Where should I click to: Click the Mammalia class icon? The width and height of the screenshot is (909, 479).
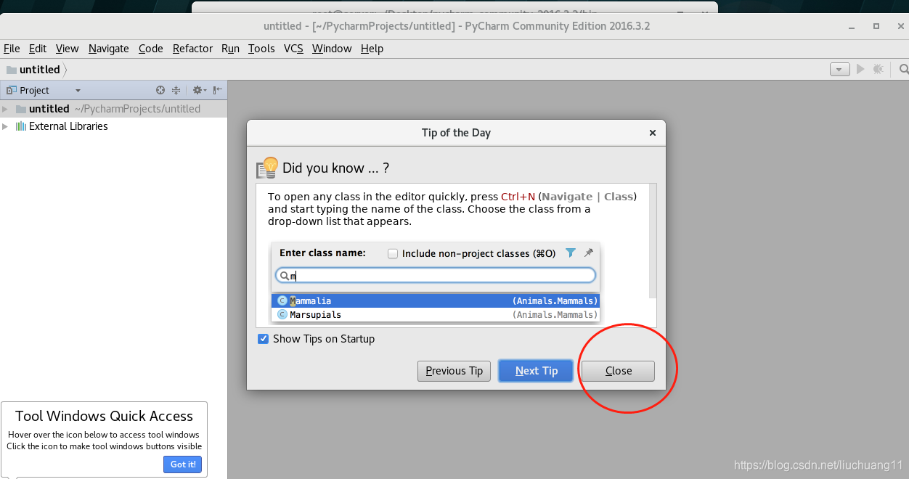tap(282, 300)
